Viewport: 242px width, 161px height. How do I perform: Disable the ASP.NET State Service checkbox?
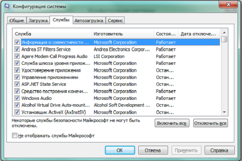[17, 84]
